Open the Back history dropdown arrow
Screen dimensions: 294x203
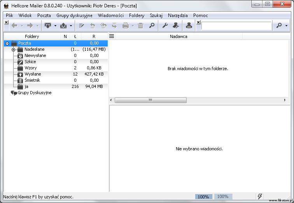(x=22, y=26)
